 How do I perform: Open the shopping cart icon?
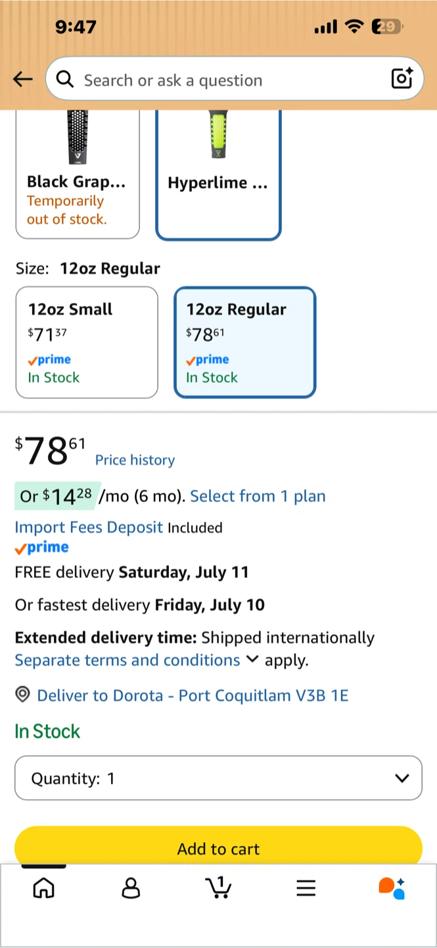[x=218, y=887]
